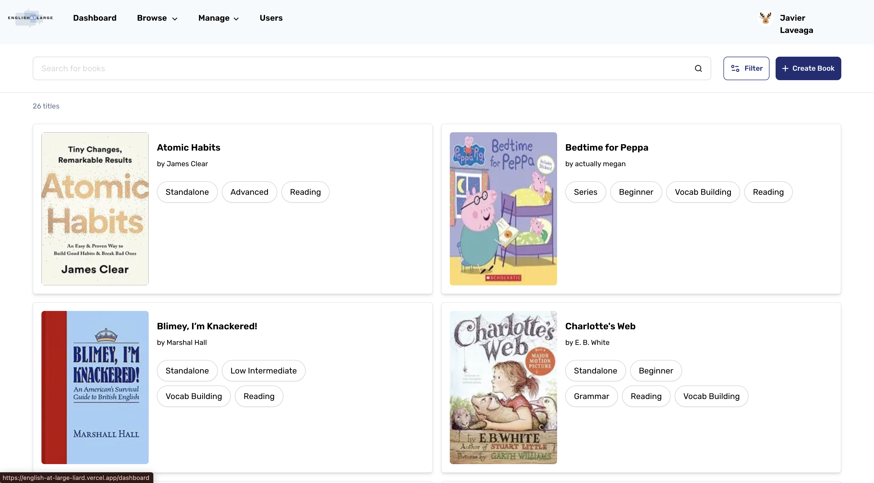This screenshot has height=483, width=874.
Task: Click the Reading tag on Bedtime for Peppa
Action: tap(768, 192)
